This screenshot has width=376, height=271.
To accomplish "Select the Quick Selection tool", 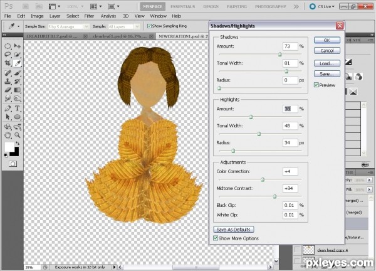I will [18, 55].
